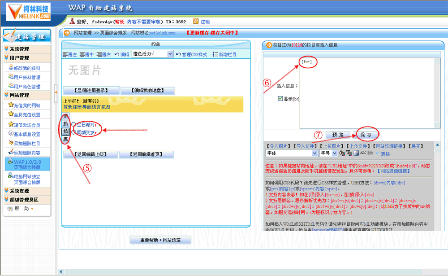
Task: Click the 新增栏目 list icon
Action: click(x=215, y=54)
